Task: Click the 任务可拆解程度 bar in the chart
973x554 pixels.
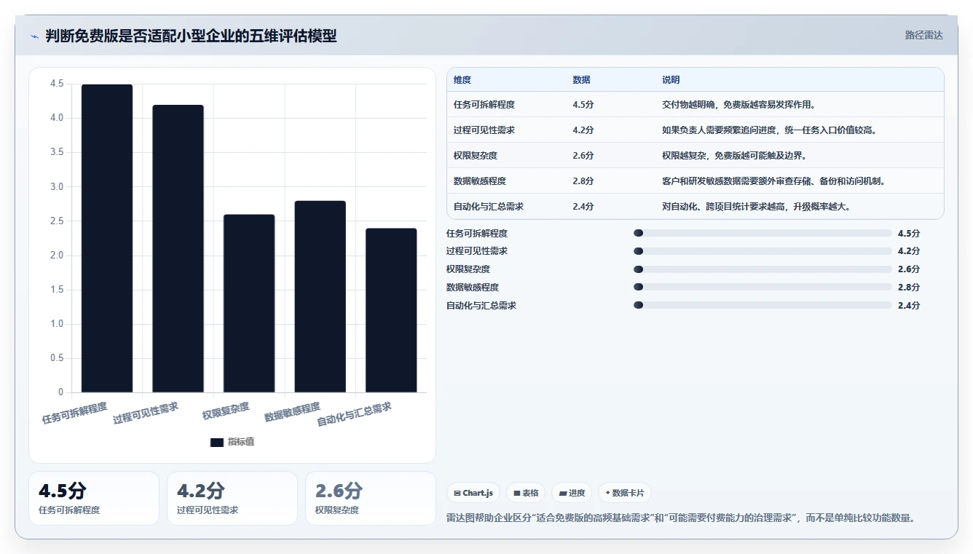Action: pyautogui.click(x=107, y=238)
